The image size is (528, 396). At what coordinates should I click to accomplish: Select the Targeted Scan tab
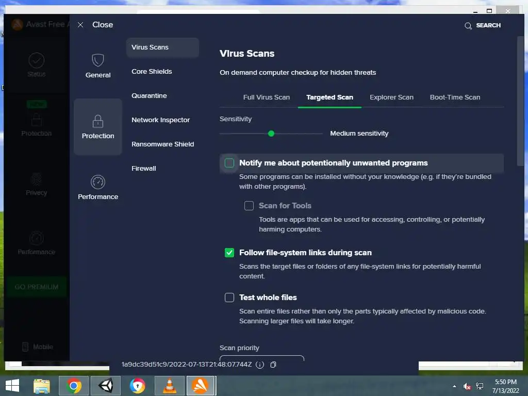[329, 97]
